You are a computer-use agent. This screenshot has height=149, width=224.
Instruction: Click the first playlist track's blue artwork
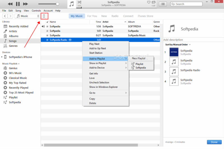pos(174,52)
